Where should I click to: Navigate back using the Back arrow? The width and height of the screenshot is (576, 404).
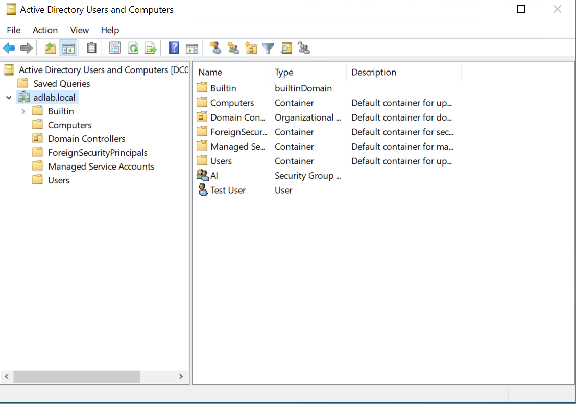click(x=9, y=47)
